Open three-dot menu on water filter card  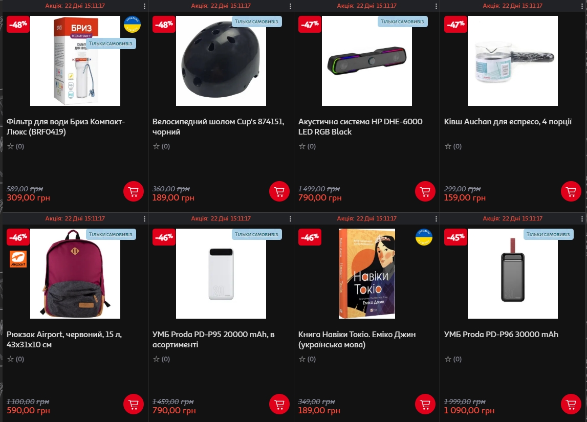click(x=144, y=6)
